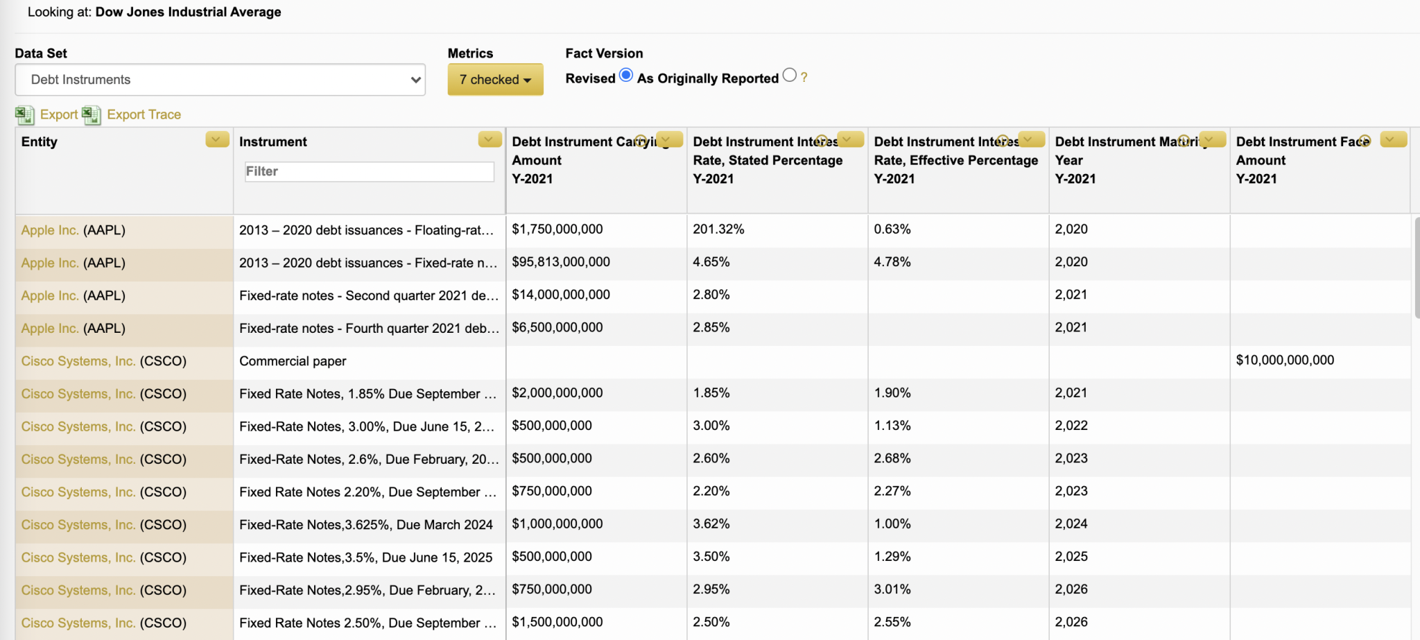This screenshot has width=1420, height=640.
Task: Click the info circle icon on Maturity Year column
Action: click(x=1184, y=141)
